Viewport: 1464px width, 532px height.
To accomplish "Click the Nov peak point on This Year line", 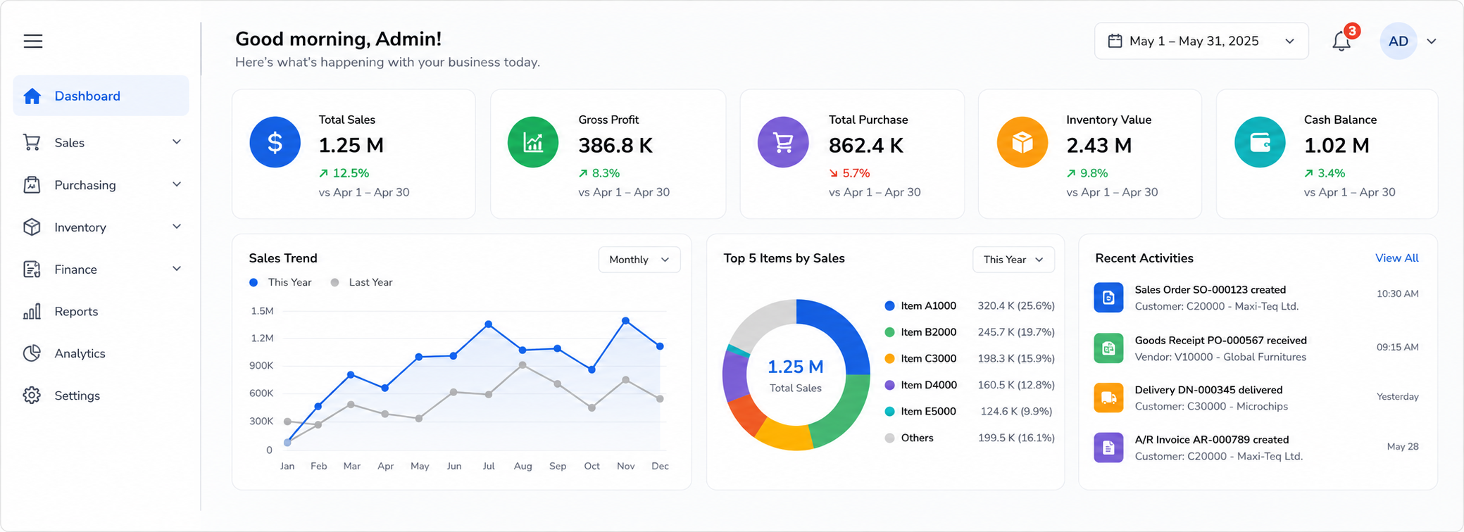I will click(626, 321).
